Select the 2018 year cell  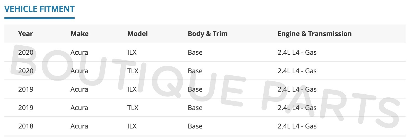pos(26,126)
